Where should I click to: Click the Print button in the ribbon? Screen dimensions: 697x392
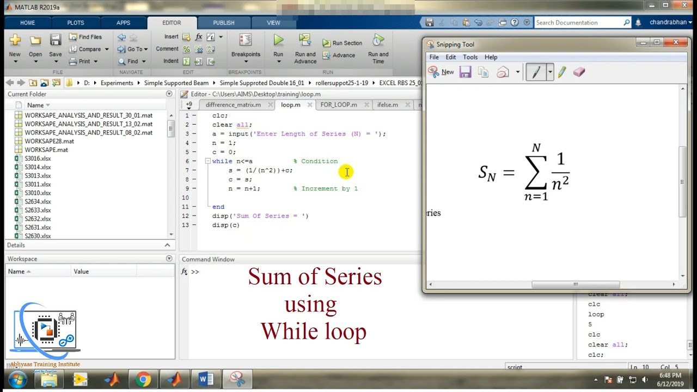83,62
